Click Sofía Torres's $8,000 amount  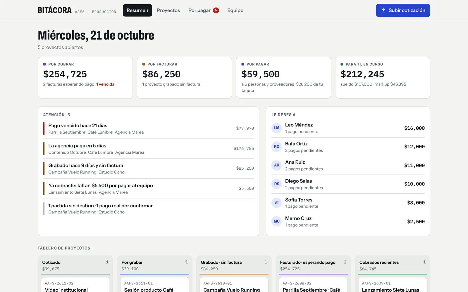tap(416, 203)
